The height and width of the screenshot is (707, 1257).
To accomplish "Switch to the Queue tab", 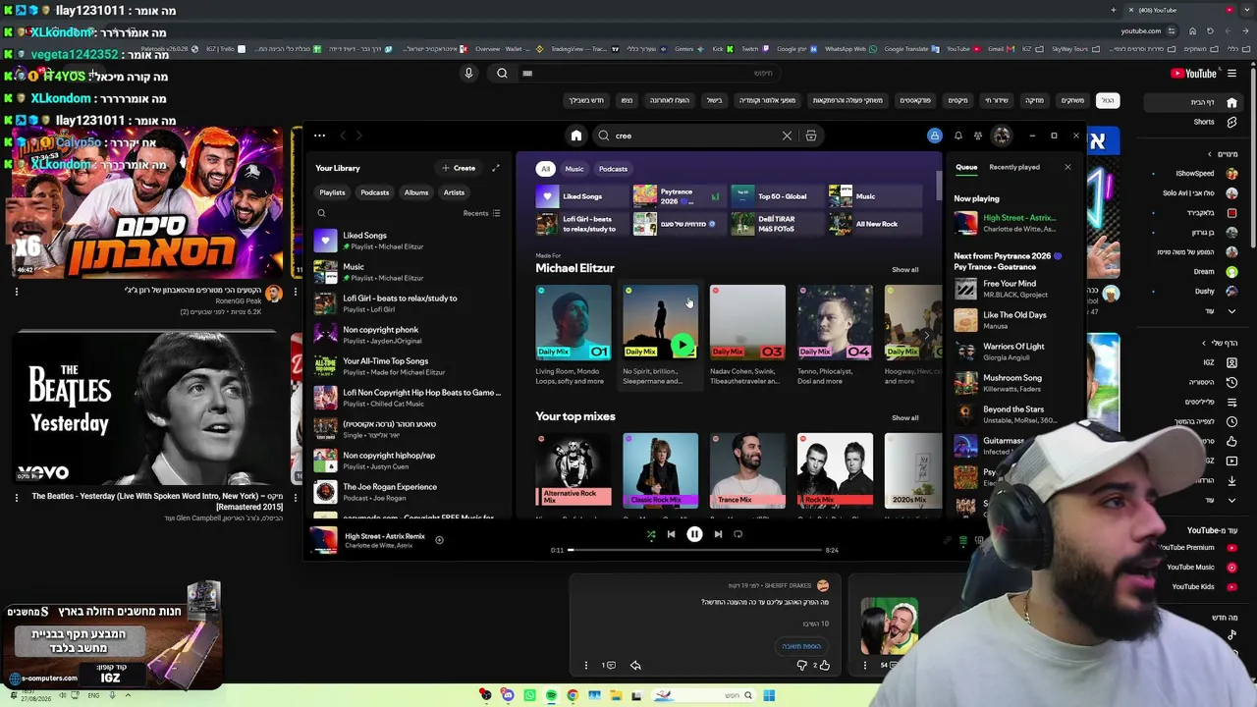I will pyautogui.click(x=966, y=167).
